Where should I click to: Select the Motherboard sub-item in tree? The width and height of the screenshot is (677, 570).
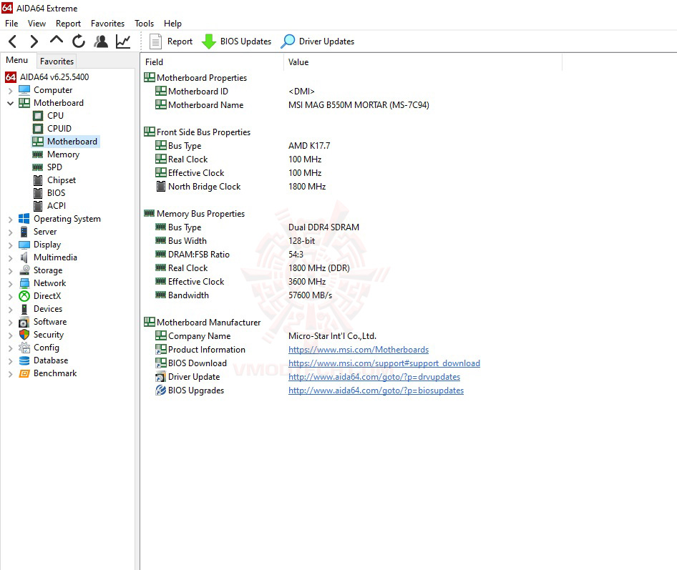coord(66,142)
